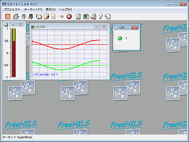Open the プロジェクト menu
The image size is (189, 142).
click(12, 9)
